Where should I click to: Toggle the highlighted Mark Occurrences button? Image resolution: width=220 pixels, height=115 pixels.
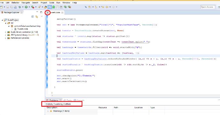tap(50, 7)
